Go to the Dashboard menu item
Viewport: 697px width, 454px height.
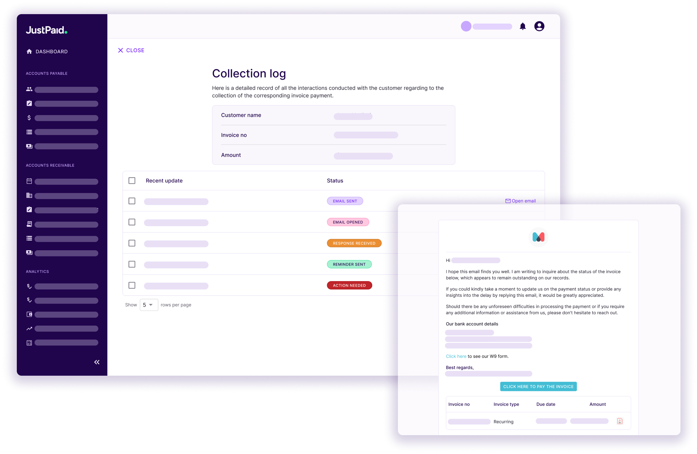click(x=51, y=51)
